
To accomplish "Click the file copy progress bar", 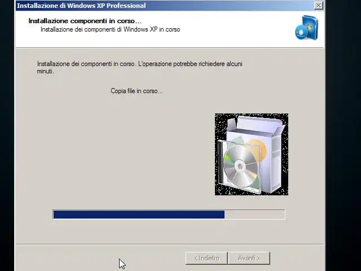I will tap(169, 215).
